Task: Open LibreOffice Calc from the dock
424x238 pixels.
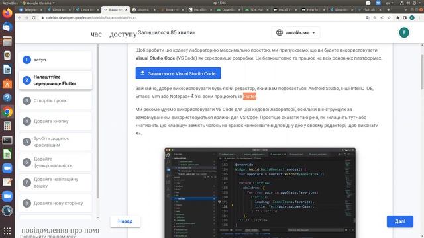Action: pos(7,154)
